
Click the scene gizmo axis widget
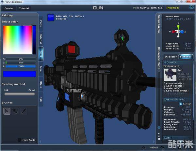click(178, 32)
